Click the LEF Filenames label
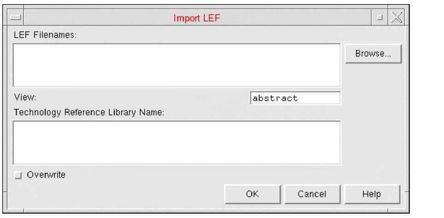The width and height of the screenshot is (444, 218). coord(45,35)
